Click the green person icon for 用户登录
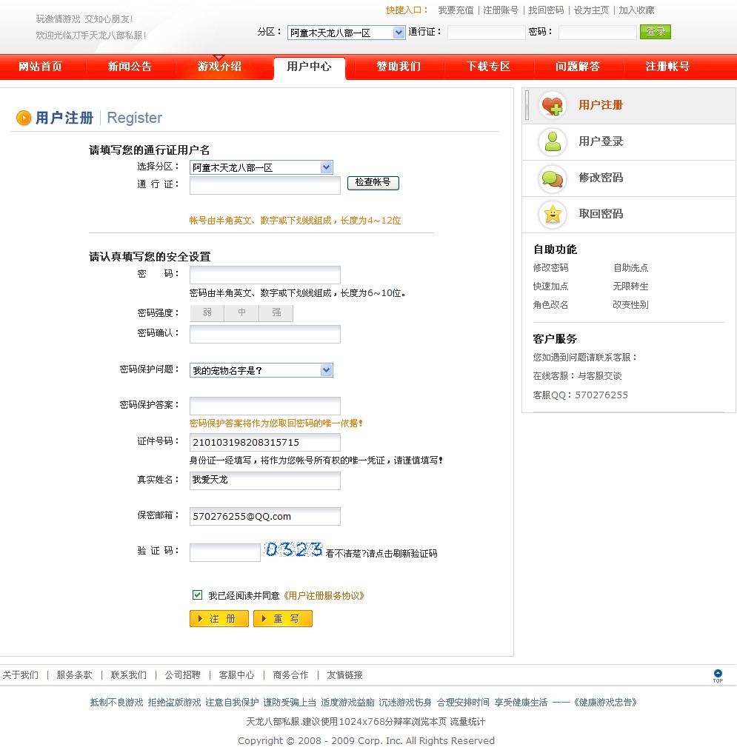737x747 pixels. (x=552, y=141)
